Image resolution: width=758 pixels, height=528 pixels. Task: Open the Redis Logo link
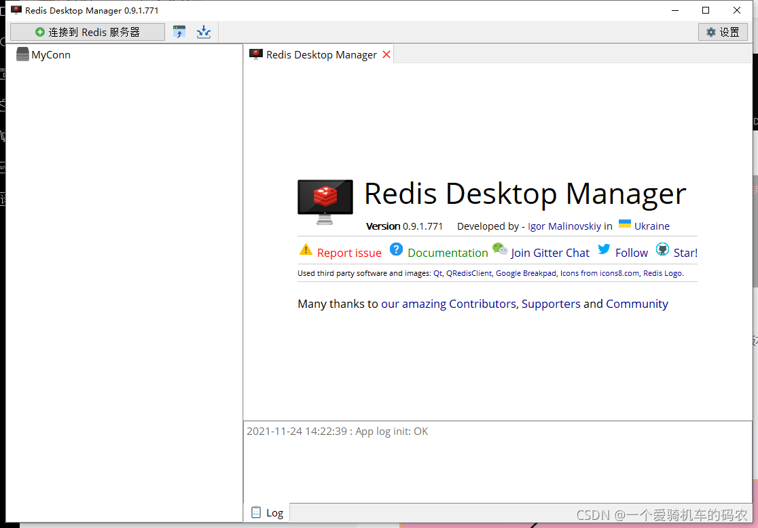(x=662, y=273)
